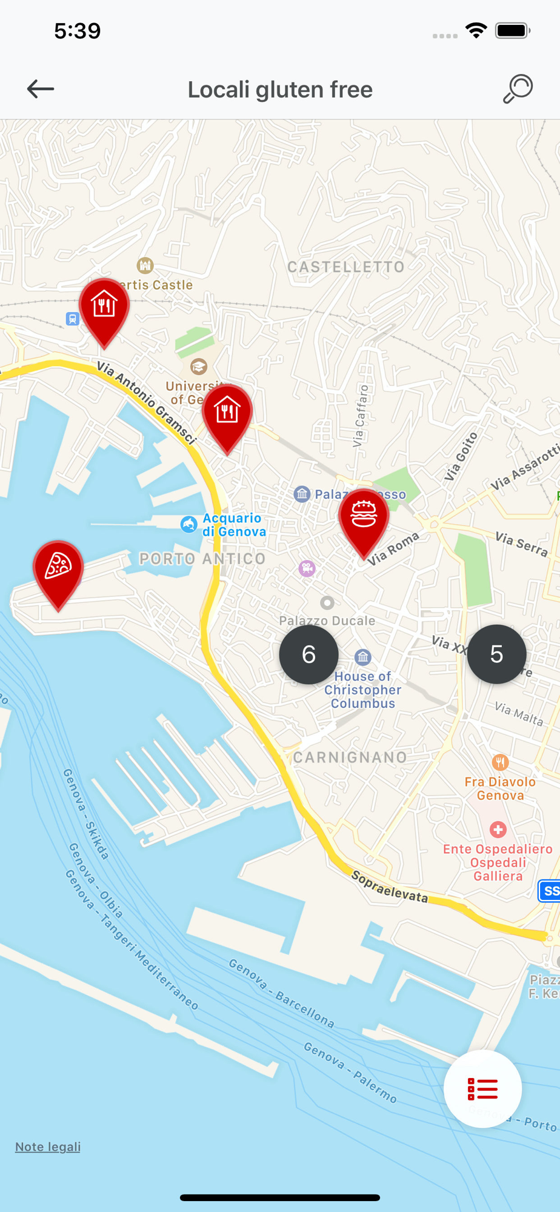This screenshot has width=560, height=1212.
Task: Open search with the magnifier icon
Action: 518,89
